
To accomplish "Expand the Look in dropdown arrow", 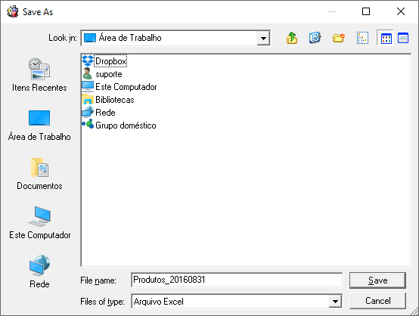I will pyautogui.click(x=263, y=39).
